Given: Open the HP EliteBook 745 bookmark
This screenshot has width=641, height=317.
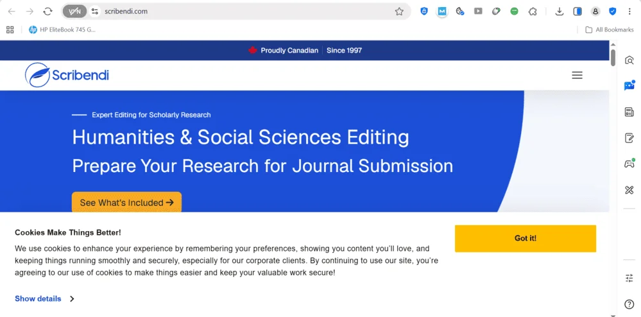Looking at the screenshot, I should 62,30.
